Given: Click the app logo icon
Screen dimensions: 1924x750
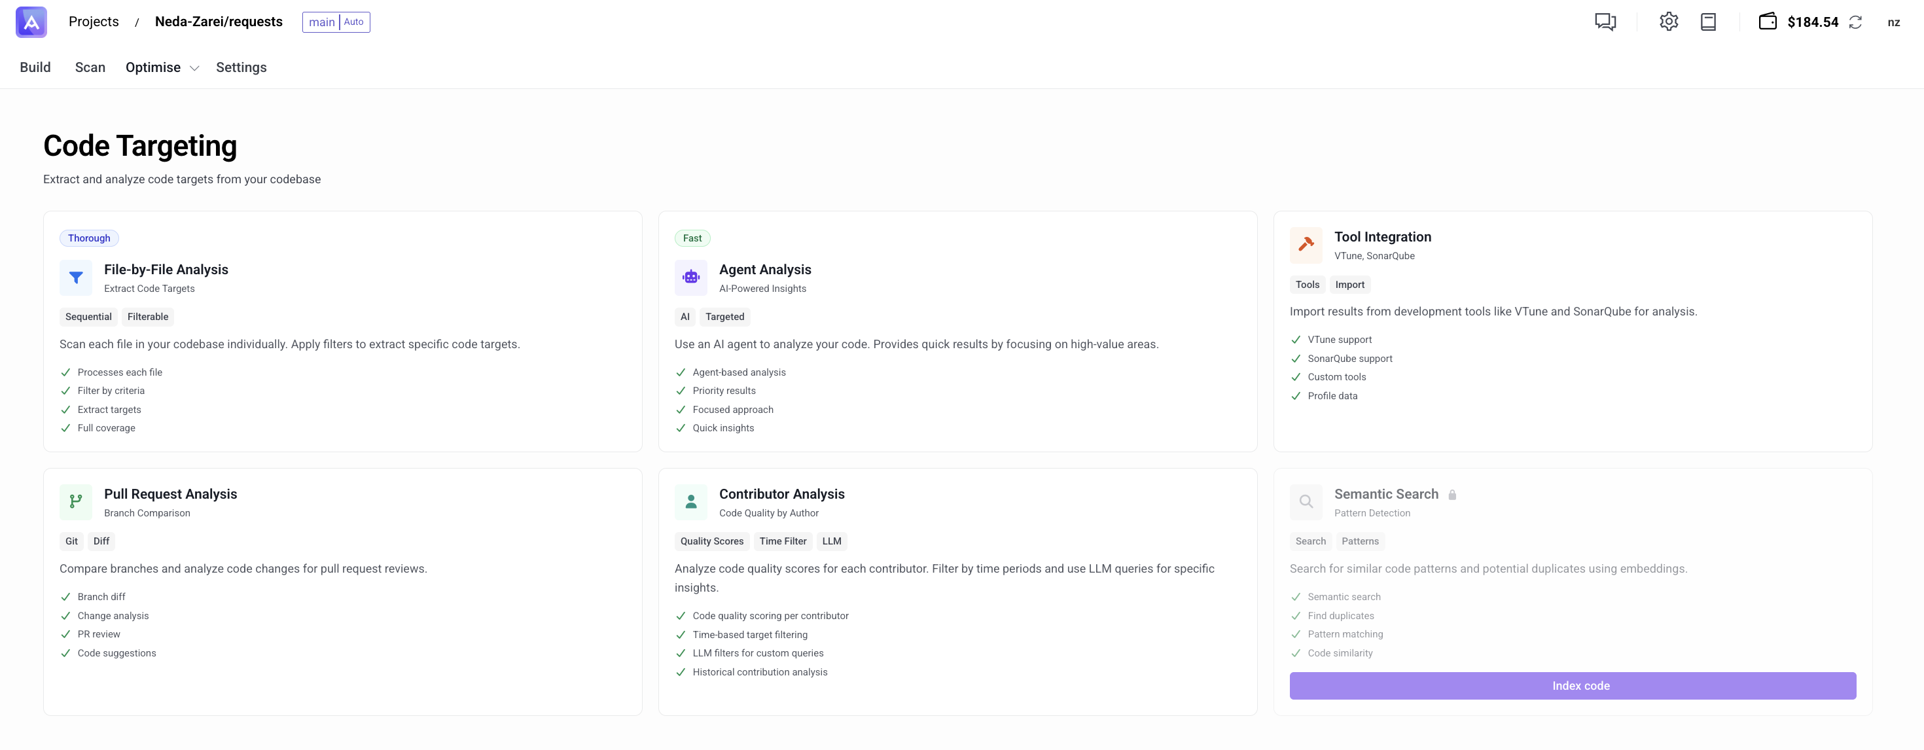Looking at the screenshot, I should pos(31,22).
